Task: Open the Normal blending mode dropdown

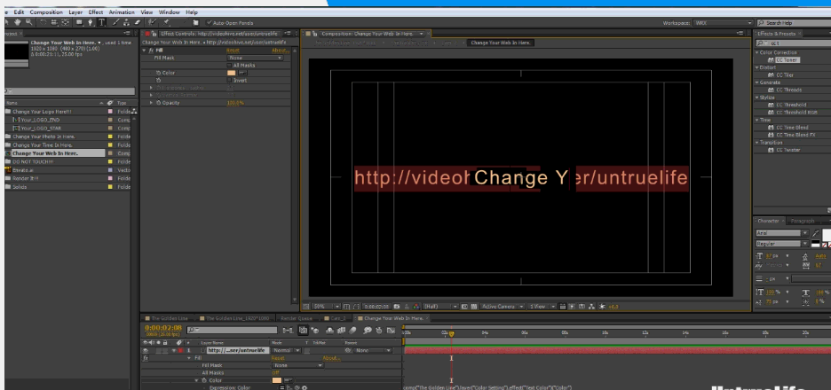Action: pyautogui.click(x=288, y=350)
